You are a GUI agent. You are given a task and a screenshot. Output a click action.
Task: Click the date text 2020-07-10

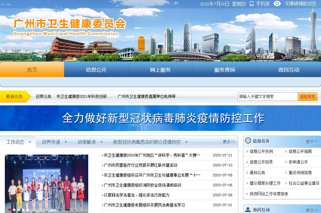pyautogui.click(x=222, y=165)
